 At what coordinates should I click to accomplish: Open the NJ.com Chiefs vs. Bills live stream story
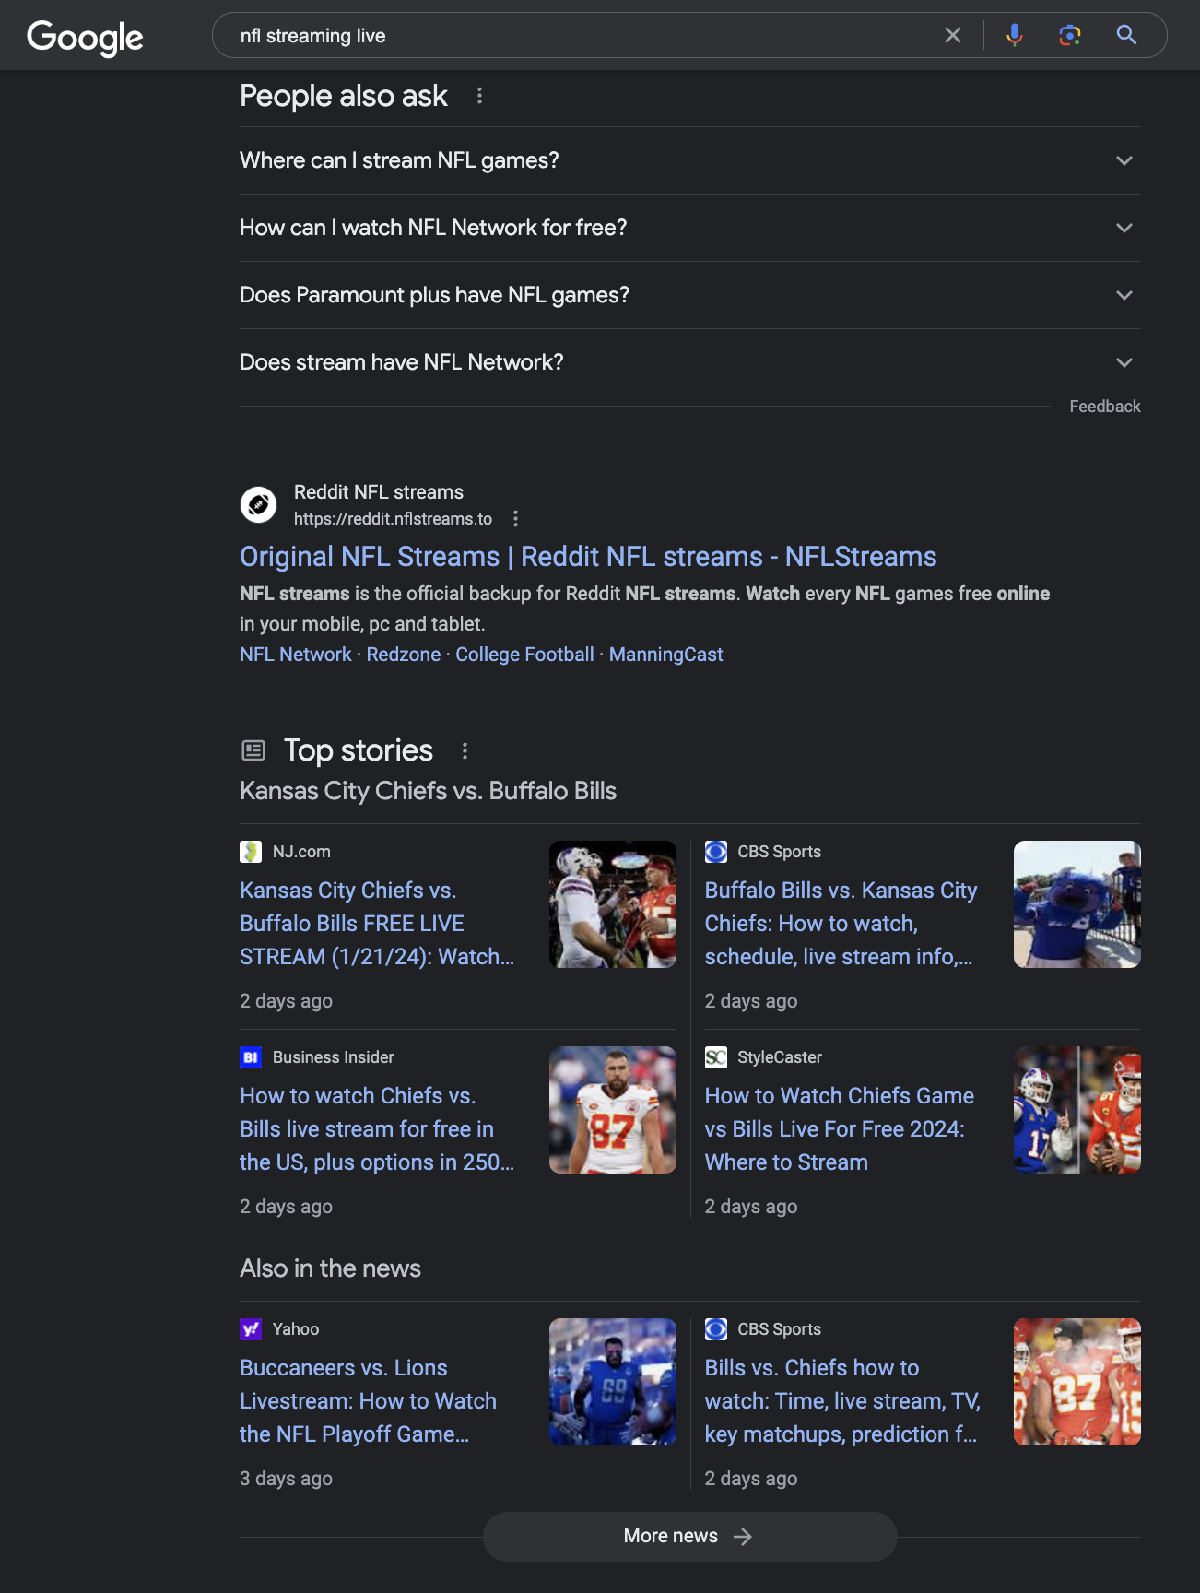[377, 924]
